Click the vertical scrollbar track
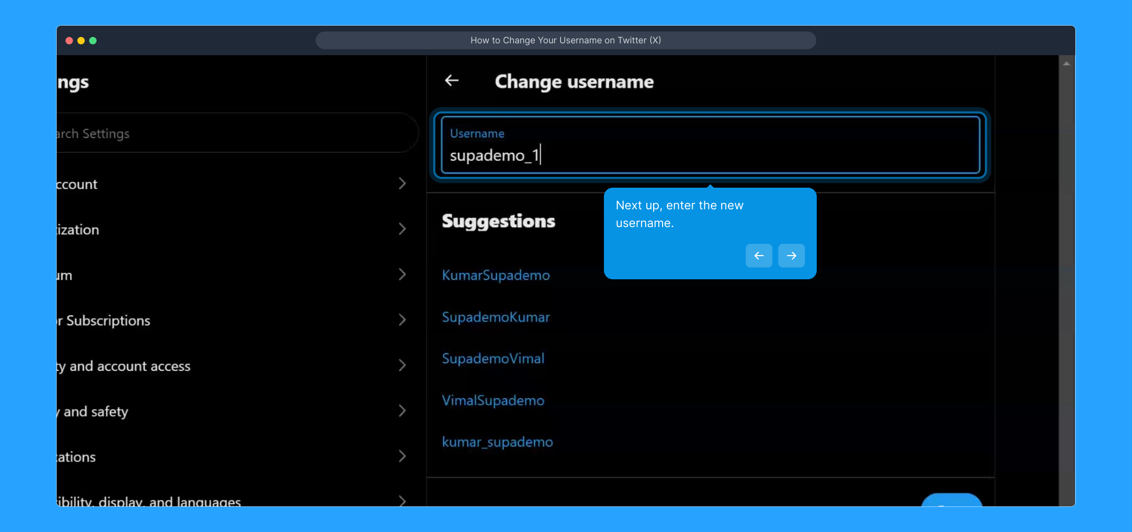Viewport: 1132px width, 532px height. tap(1066, 296)
